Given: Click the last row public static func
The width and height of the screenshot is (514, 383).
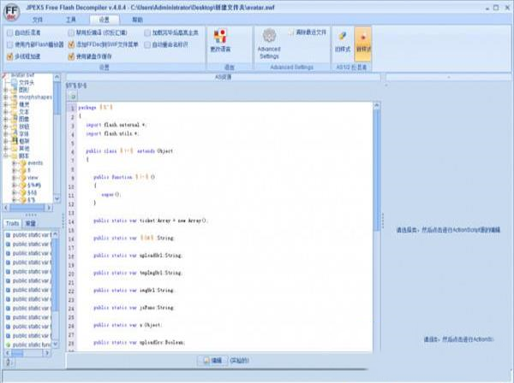Looking at the screenshot, I should (x=29, y=345).
